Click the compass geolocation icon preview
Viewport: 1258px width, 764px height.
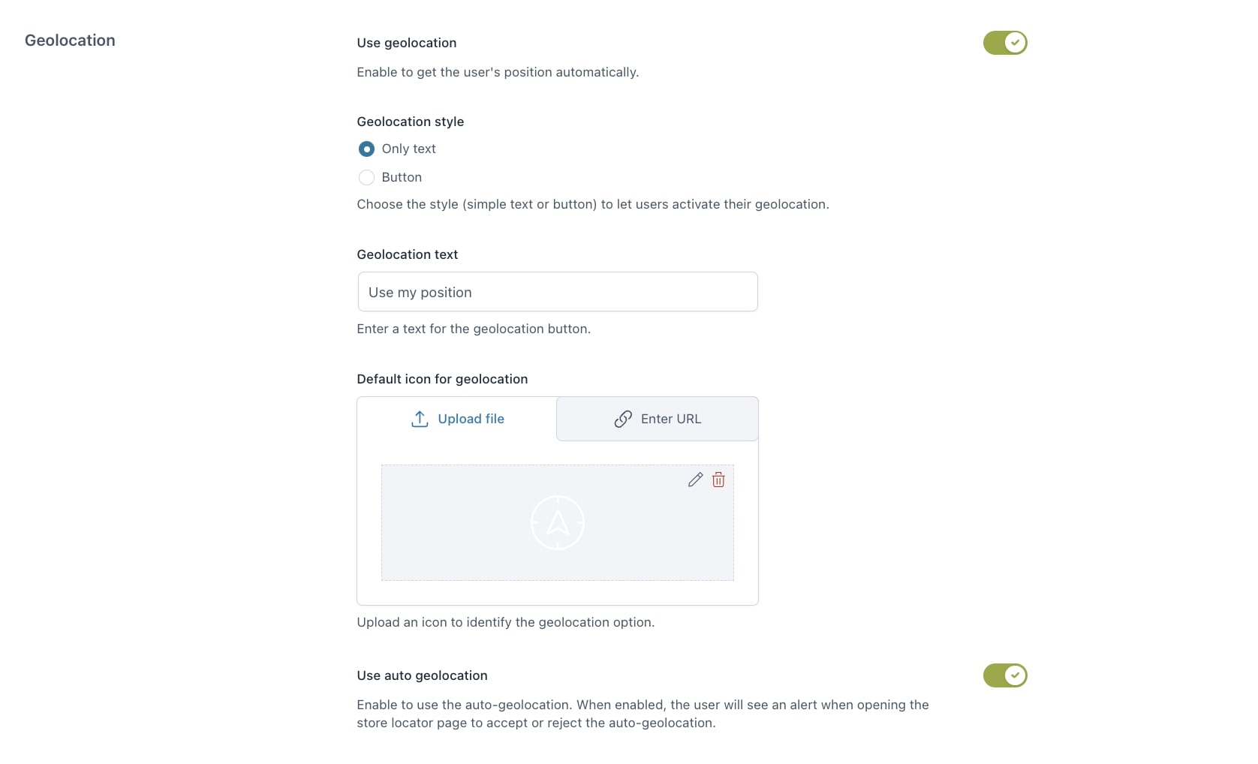click(558, 522)
